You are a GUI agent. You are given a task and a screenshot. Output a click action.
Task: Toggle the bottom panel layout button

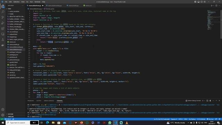(198, 2)
